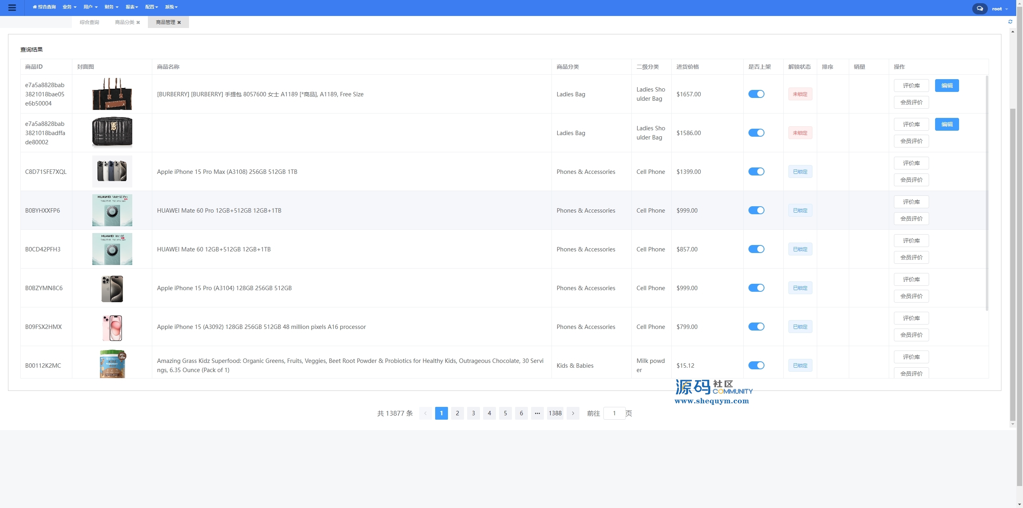Toggle listing switch for HUAWEI Mate 60 Pro

click(x=756, y=210)
